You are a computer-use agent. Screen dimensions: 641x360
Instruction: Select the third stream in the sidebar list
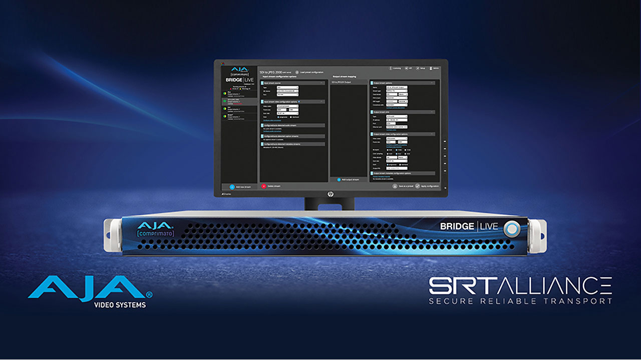(239, 109)
